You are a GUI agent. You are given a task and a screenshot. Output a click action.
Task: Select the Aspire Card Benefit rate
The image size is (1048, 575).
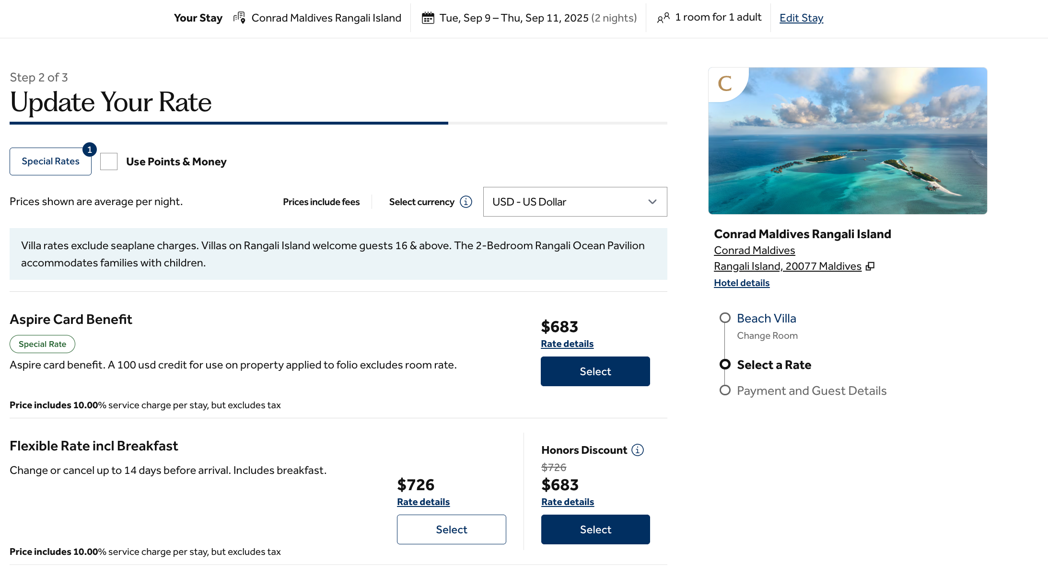[x=595, y=371]
